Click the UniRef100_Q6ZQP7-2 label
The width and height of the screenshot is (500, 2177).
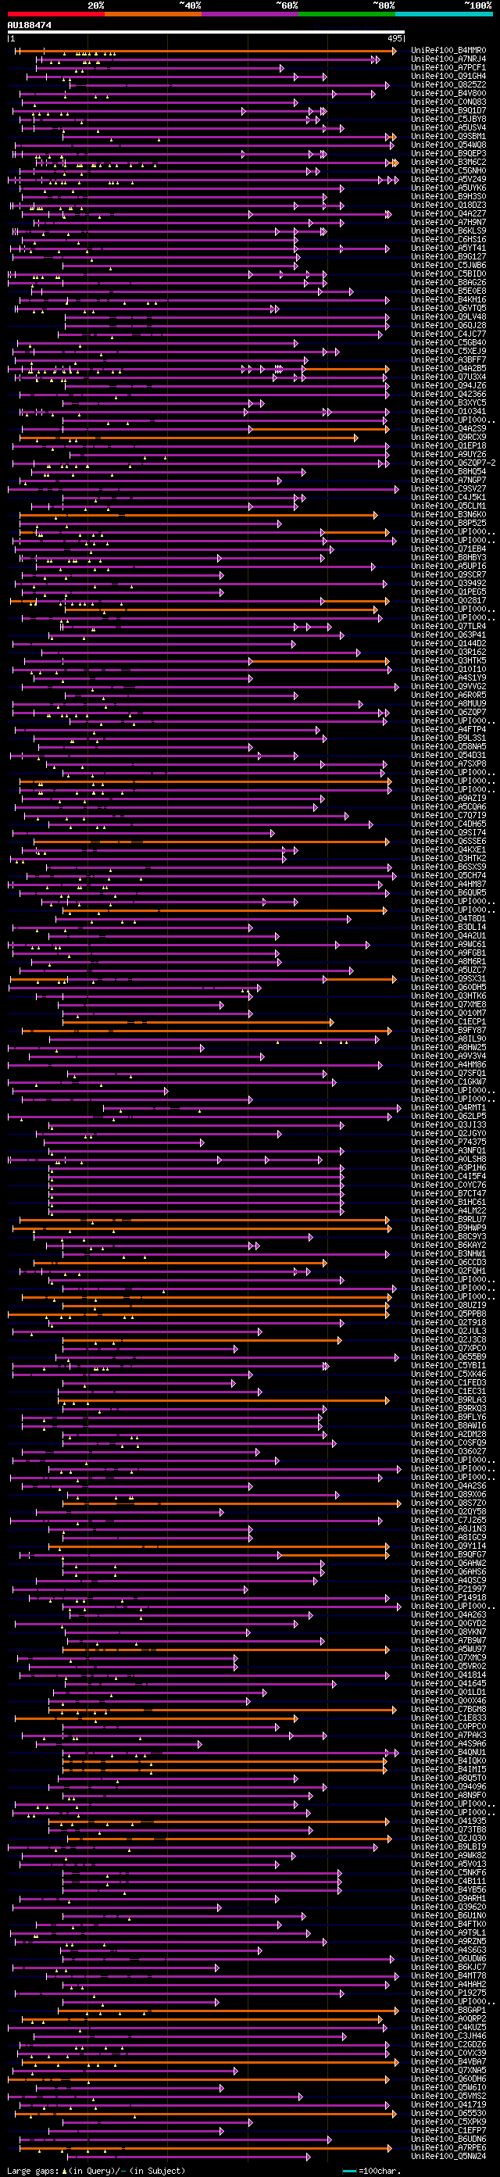click(x=454, y=463)
